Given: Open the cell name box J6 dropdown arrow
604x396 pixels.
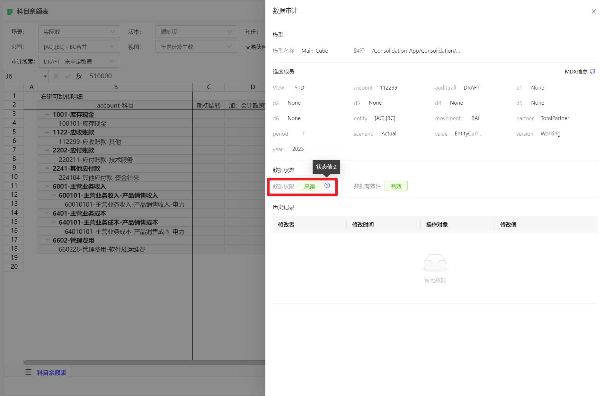Looking at the screenshot, I should click(x=45, y=76).
